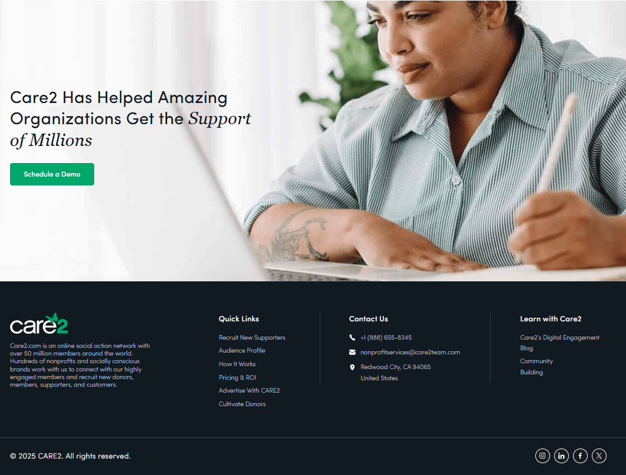Viewport: 626px width, 475px height.
Task: Click the phone icon in Contact Us
Action: point(352,338)
